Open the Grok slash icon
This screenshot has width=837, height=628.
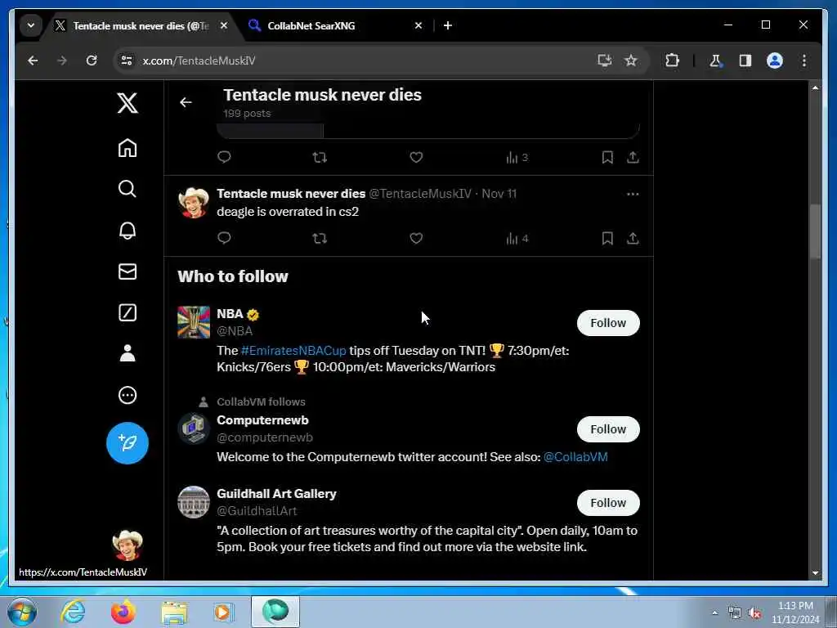coord(128,312)
